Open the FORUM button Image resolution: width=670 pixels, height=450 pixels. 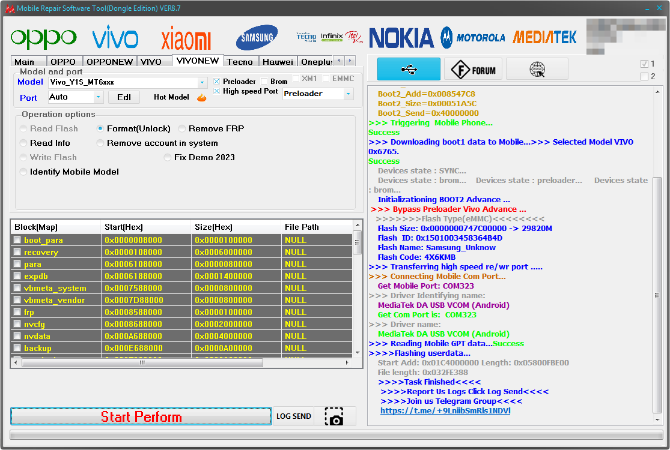(473, 69)
